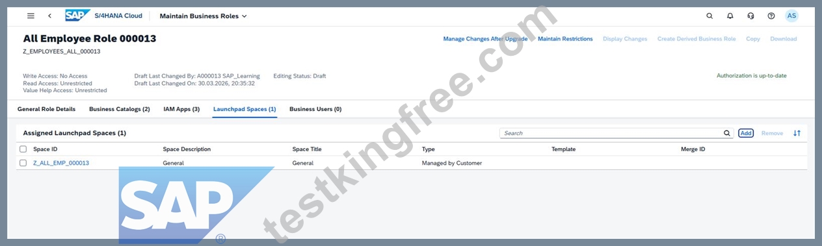Click the magnifier in the spaces search field
The image size is (822, 246).
coord(727,133)
